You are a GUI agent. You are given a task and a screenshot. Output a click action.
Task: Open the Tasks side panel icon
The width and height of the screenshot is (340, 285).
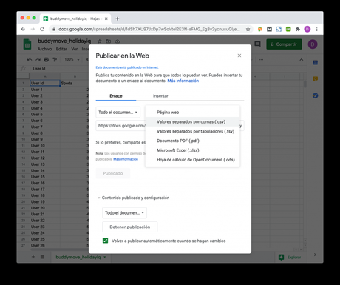[316, 95]
